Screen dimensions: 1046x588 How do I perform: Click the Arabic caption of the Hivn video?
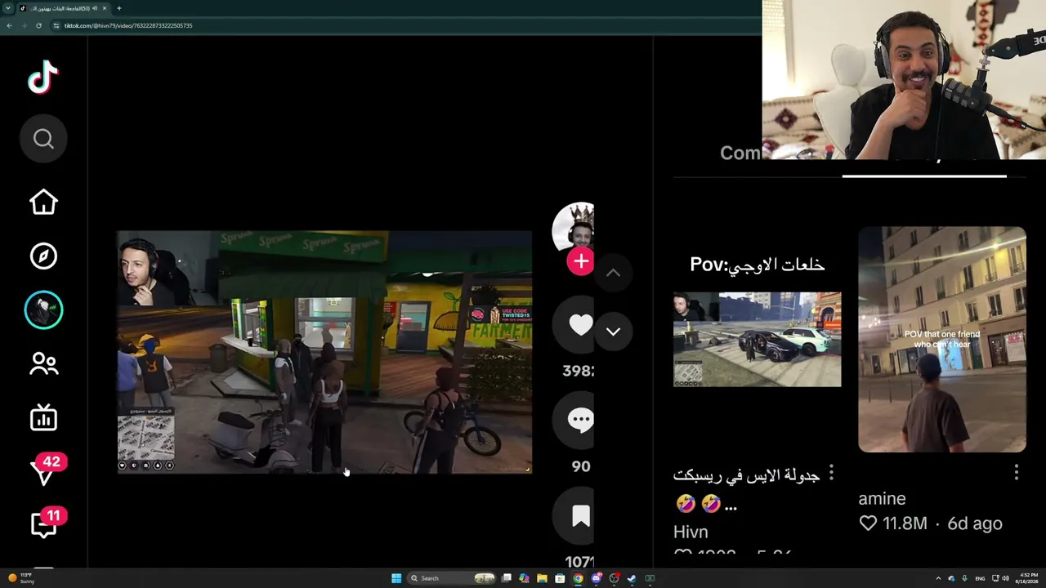point(746,488)
